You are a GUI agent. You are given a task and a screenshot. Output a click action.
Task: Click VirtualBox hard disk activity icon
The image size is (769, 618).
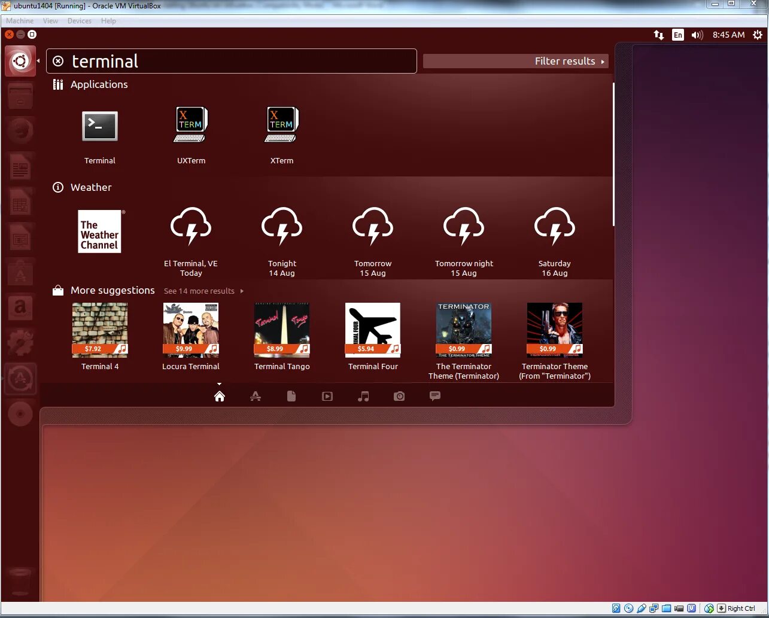pos(616,608)
